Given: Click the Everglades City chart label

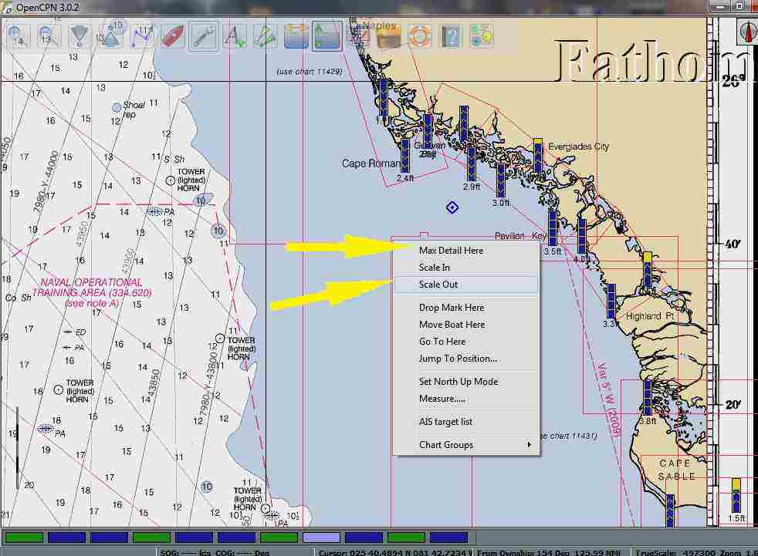Looking at the screenshot, I should tap(579, 147).
